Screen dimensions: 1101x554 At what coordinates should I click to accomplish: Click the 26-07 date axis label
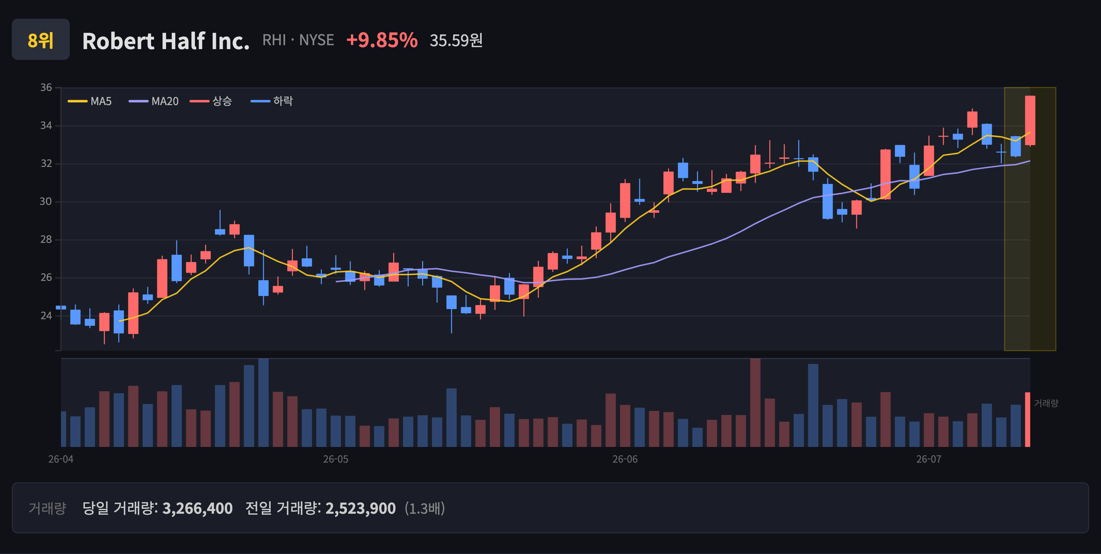pyautogui.click(x=929, y=459)
